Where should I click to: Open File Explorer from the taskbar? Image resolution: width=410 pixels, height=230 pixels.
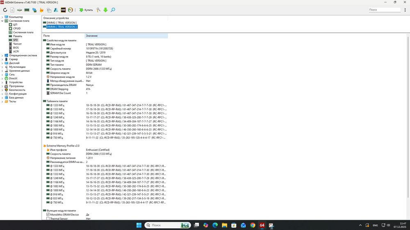click(224, 225)
